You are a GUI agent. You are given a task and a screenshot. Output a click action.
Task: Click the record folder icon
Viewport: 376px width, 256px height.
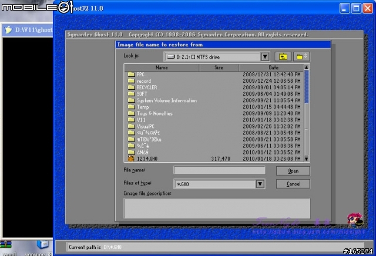click(x=131, y=81)
